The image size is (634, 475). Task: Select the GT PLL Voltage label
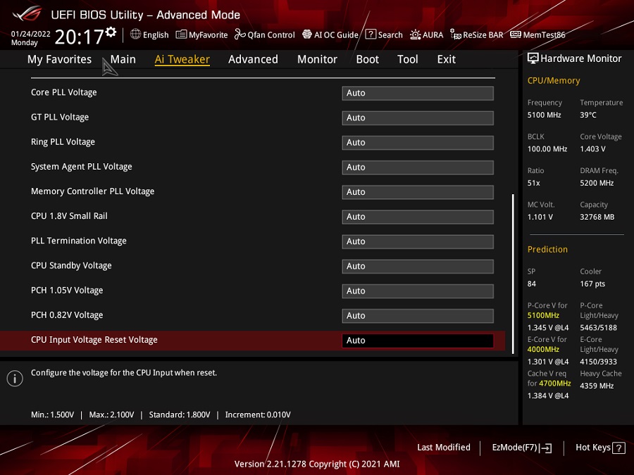point(60,117)
